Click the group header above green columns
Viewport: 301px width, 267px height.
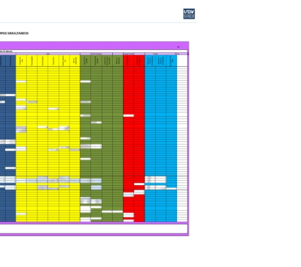[96, 54]
